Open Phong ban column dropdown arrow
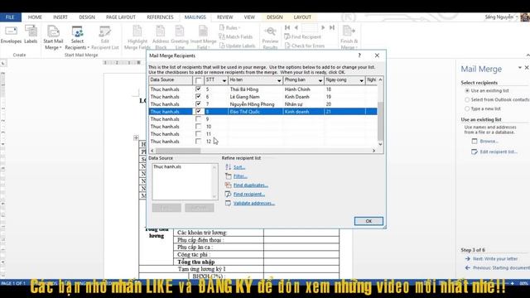530x298 pixels. point(320,80)
